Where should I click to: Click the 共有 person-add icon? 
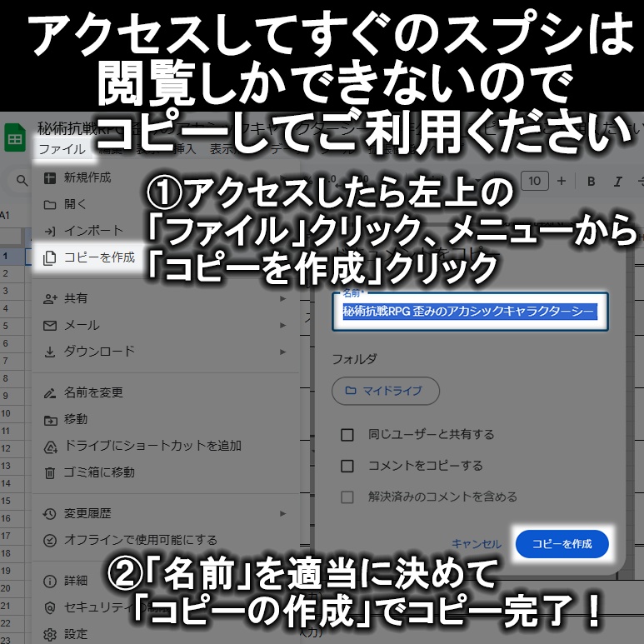tap(50, 299)
